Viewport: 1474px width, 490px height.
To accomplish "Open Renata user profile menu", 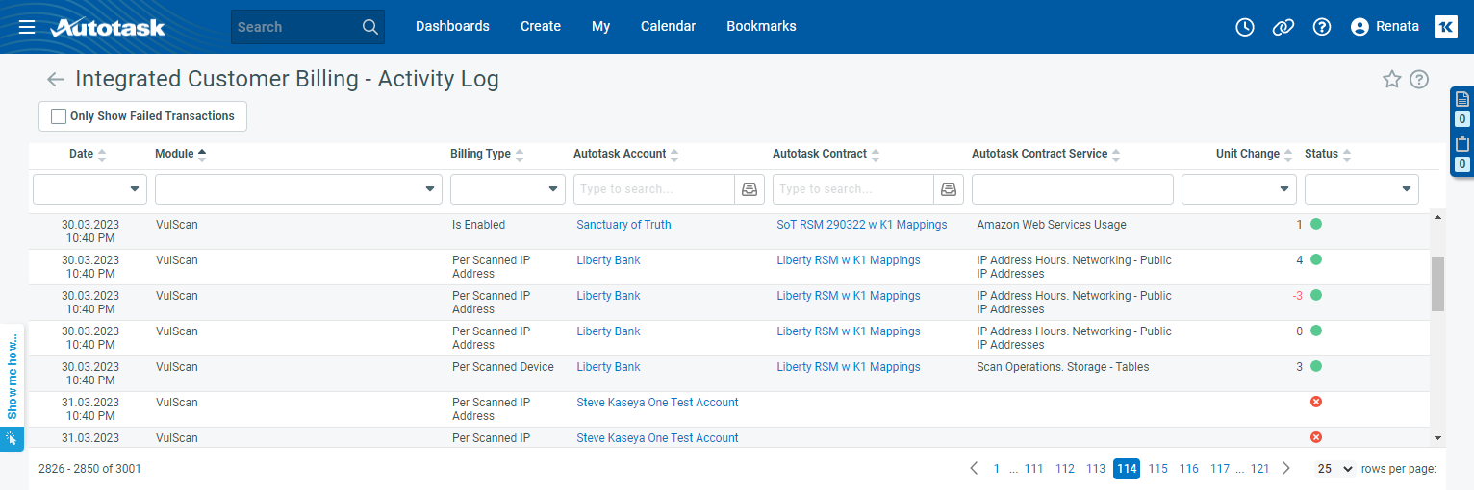I will tap(1385, 27).
